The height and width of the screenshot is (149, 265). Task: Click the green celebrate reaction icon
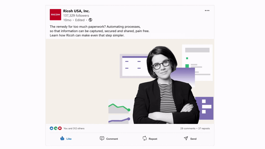[x=55, y=128]
